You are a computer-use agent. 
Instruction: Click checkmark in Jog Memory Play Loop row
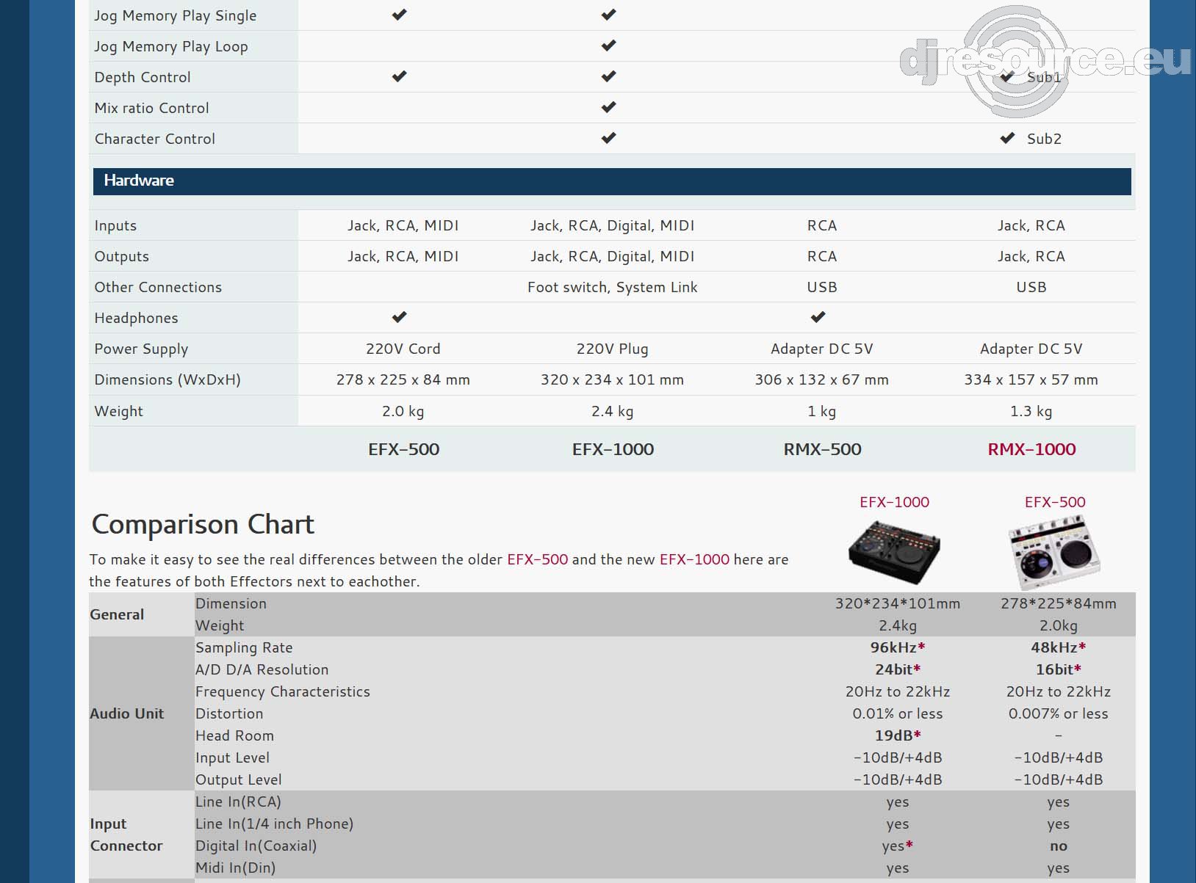tap(609, 46)
